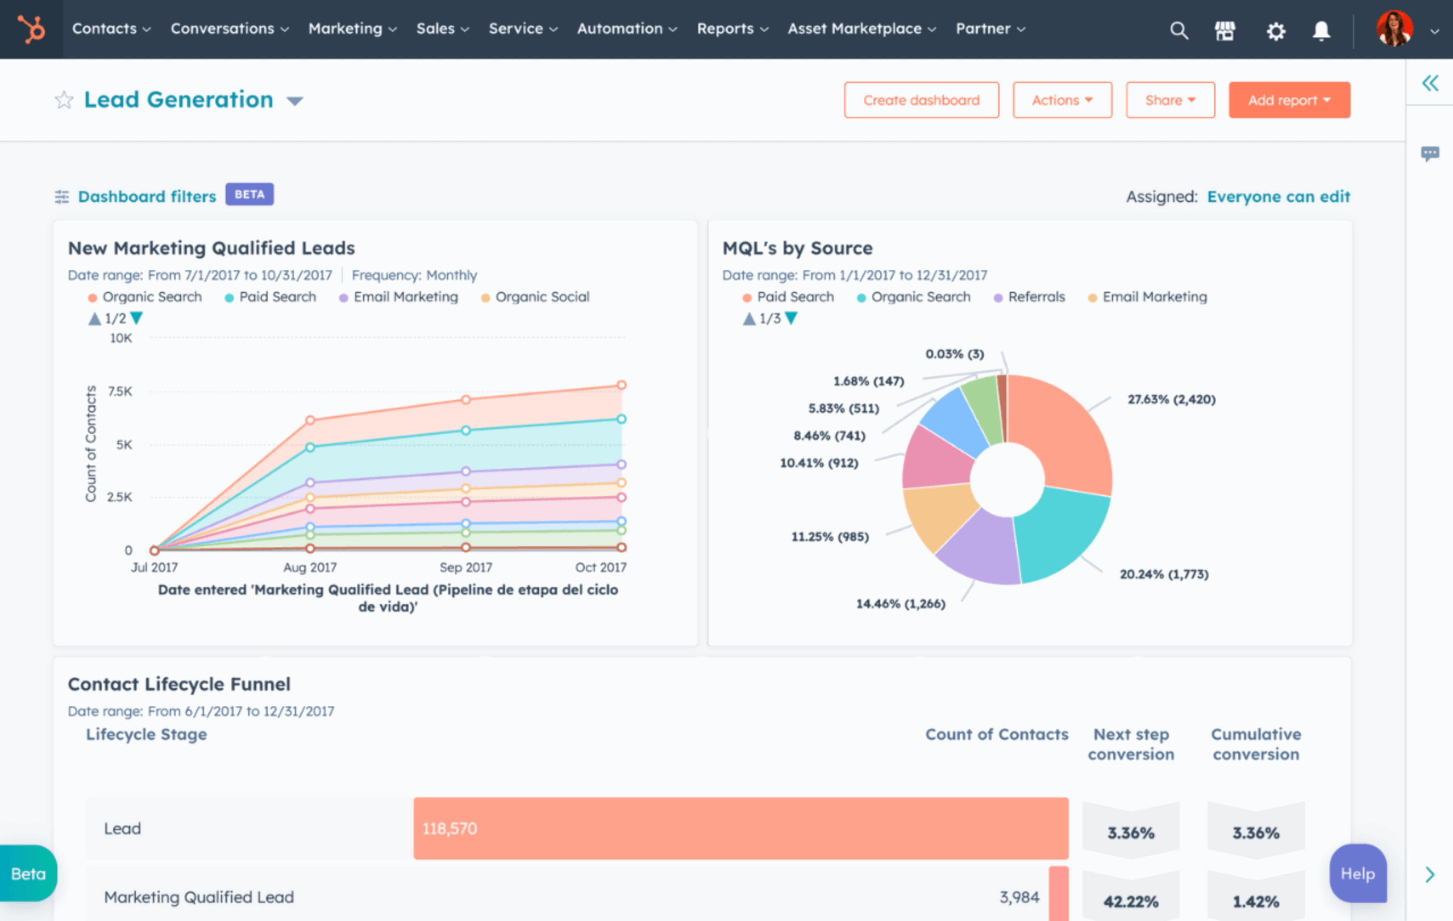Open the Lead Generation dashboard selector dropdown
1453x921 pixels.
[295, 101]
